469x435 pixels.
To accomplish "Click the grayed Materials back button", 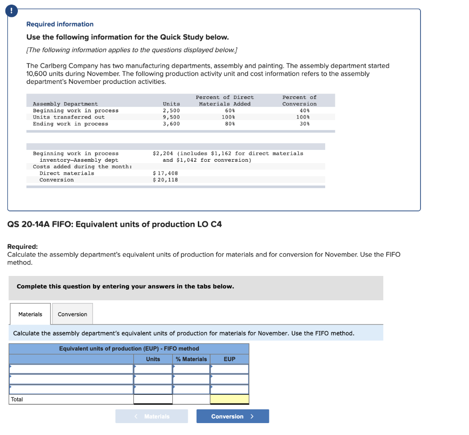I will pyautogui.click(x=152, y=416).
